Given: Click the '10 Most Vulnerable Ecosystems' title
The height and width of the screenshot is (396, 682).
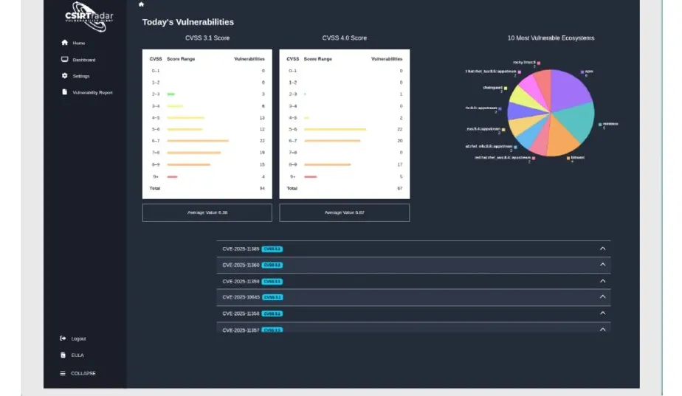Looking at the screenshot, I should pyautogui.click(x=551, y=38).
